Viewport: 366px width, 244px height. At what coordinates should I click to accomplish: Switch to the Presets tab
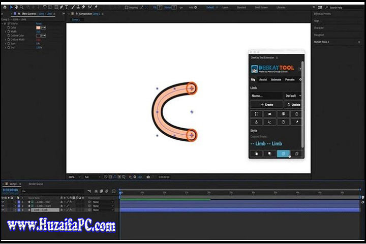(290, 80)
